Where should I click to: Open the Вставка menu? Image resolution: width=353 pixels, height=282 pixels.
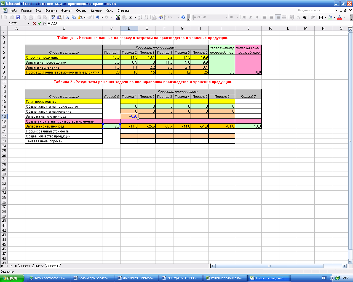(x=51, y=10)
